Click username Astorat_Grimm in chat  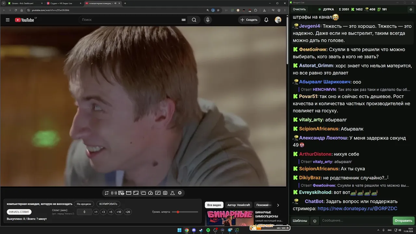316,66
